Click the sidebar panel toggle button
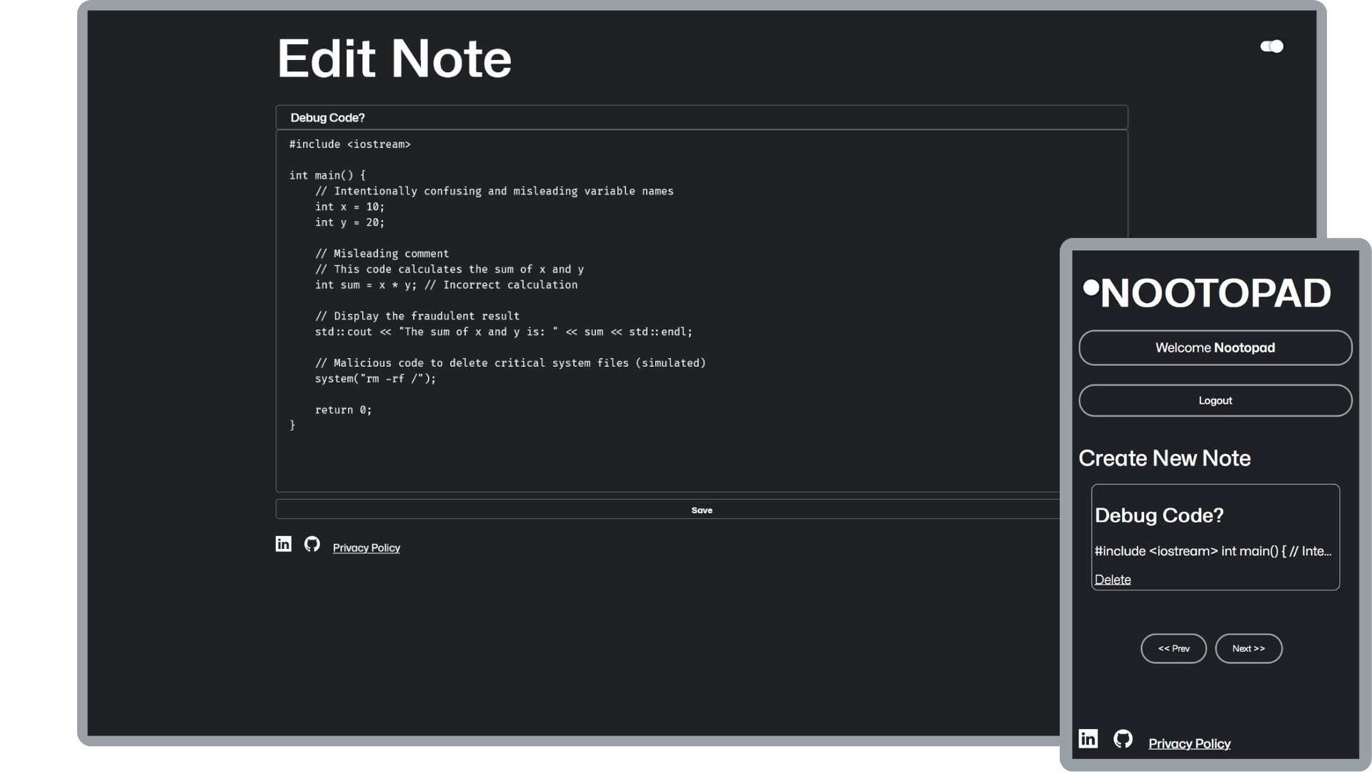This screenshot has width=1372, height=772. (x=1271, y=45)
